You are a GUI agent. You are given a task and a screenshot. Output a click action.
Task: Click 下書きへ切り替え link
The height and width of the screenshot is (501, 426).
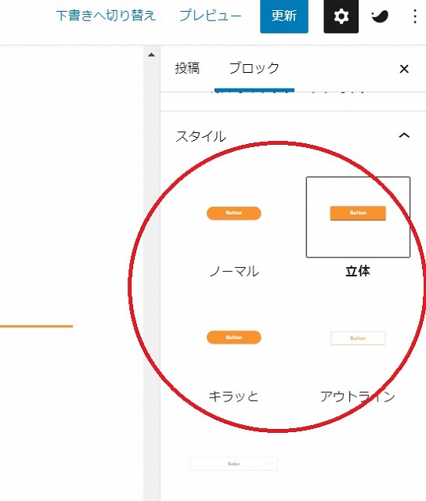coord(106,16)
